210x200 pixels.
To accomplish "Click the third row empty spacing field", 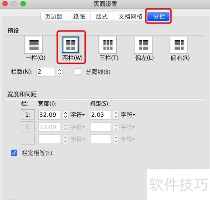I will coord(100,139).
